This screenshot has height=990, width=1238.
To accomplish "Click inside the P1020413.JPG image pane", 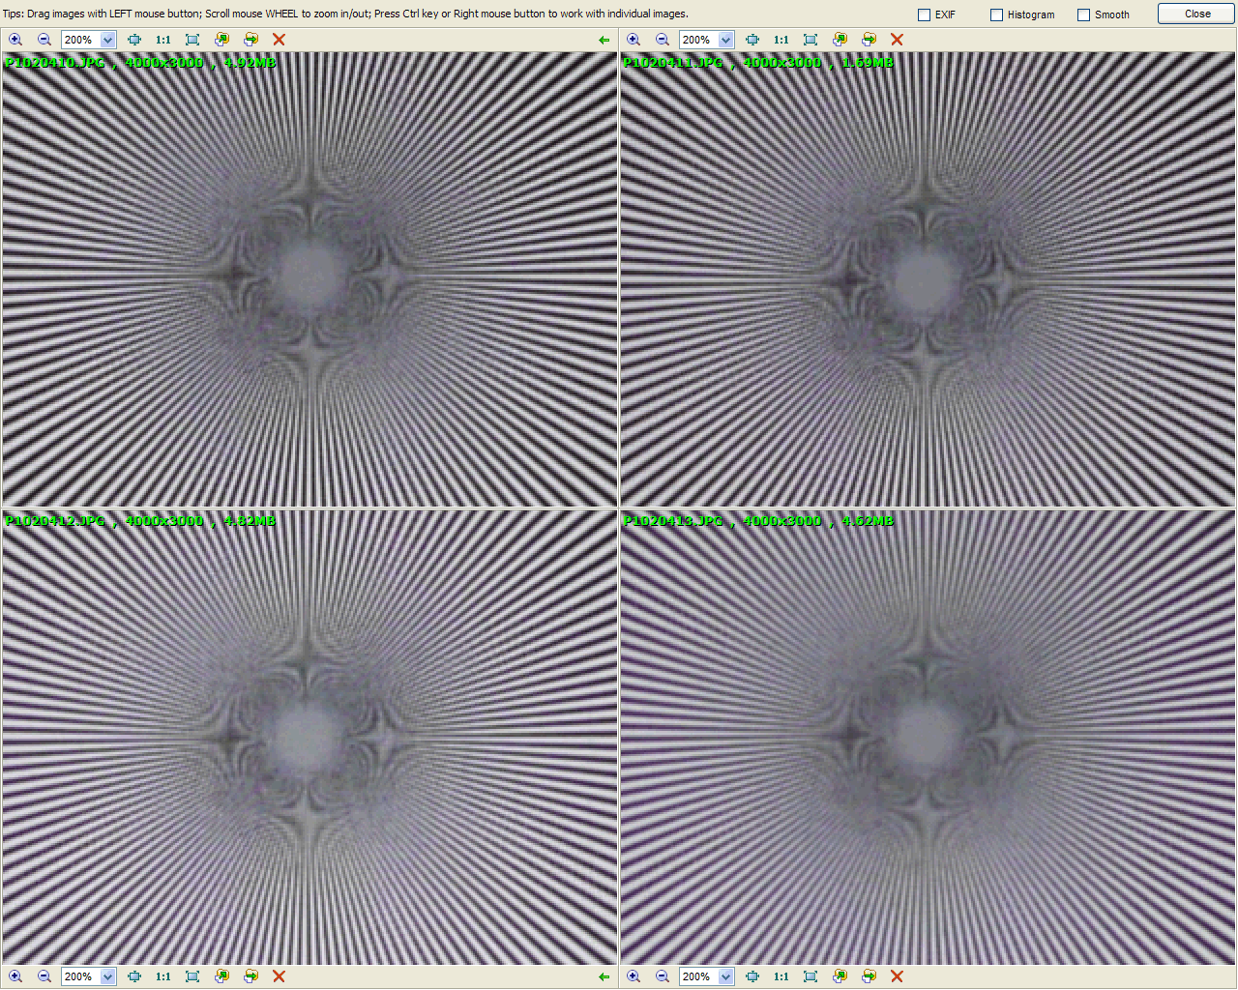I will [928, 737].
